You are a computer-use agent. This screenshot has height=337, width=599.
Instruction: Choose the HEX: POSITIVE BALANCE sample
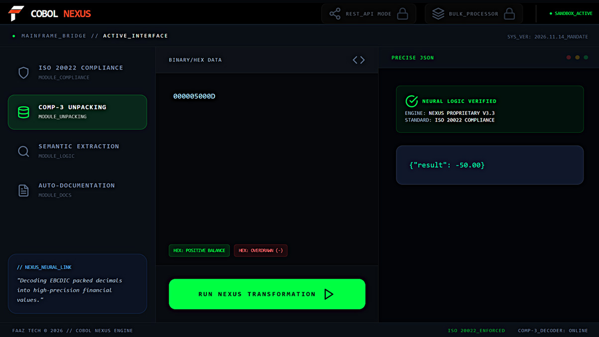[x=199, y=251]
